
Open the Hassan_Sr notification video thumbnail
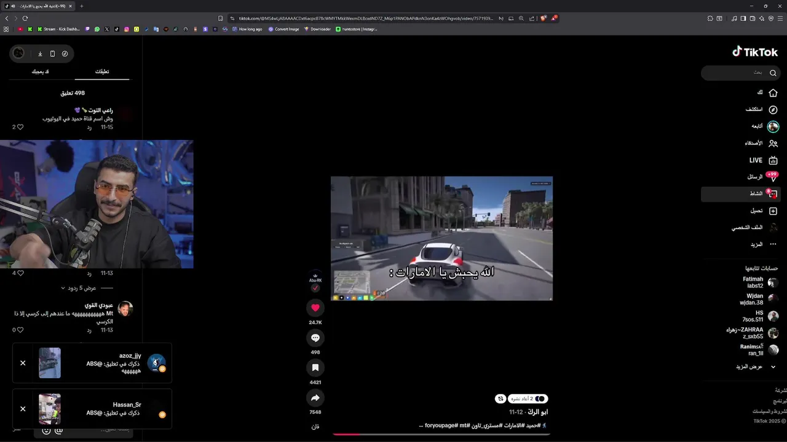50,409
